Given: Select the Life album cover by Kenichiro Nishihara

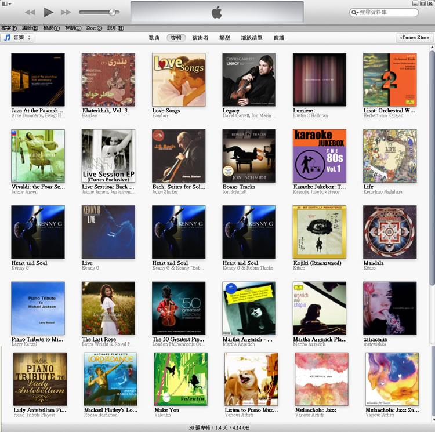Looking at the screenshot, I should click(390, 156).
